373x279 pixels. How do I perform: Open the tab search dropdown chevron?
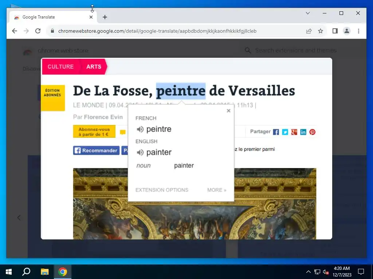pos(308,13)
